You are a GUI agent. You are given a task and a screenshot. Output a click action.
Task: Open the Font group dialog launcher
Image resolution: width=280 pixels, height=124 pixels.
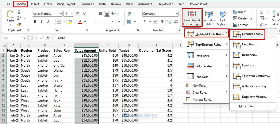(x=87, y=30)
